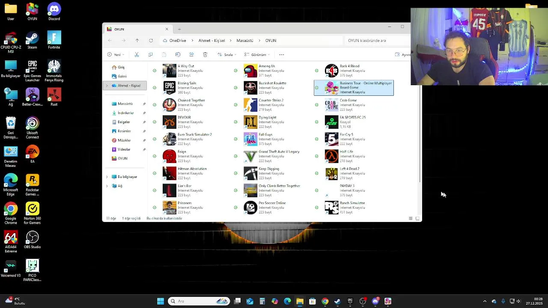
Task: Select Rust desktop shortcut
Action: click(54, 97)
